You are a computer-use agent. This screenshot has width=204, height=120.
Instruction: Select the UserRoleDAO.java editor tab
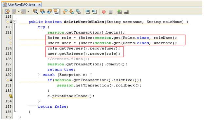pos(22,5)
